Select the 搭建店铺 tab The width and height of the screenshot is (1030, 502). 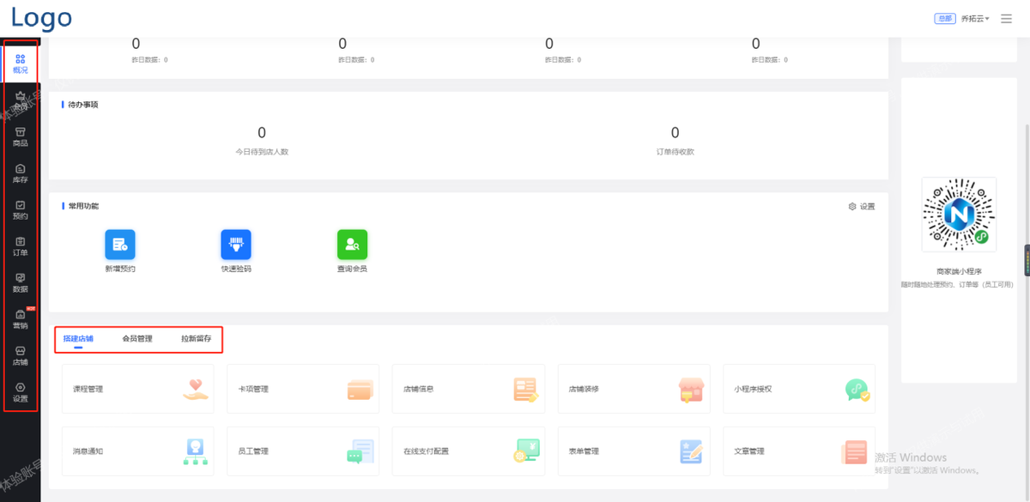pyautogui.click(x=78, y=339)
